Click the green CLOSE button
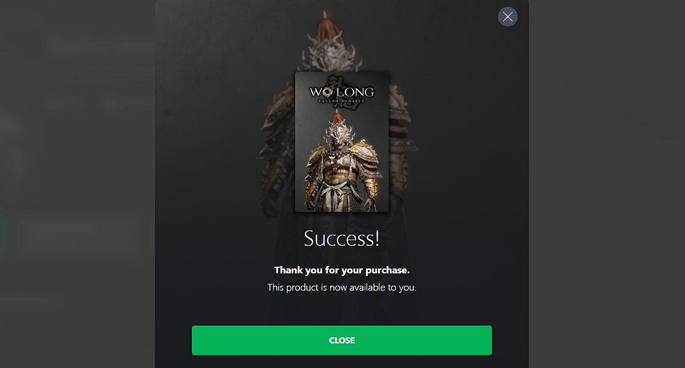This screenshot has height=368, width=685. pos(342,340)
